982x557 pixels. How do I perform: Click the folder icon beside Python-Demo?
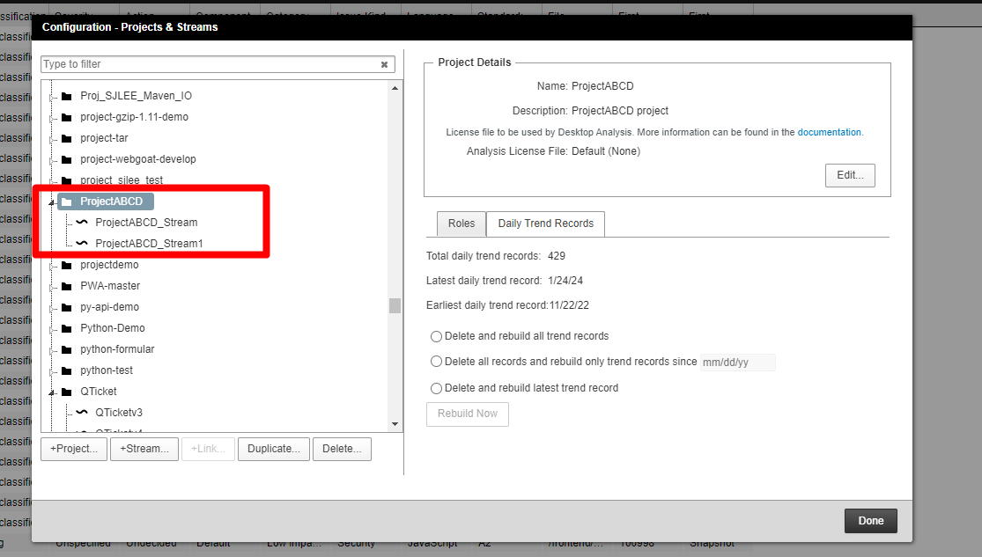pyautogui.click(x=65, y=327)
